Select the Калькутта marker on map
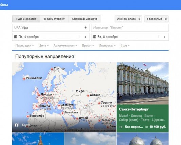The width and height of the screenshot is (181, 145). (100, 121)
